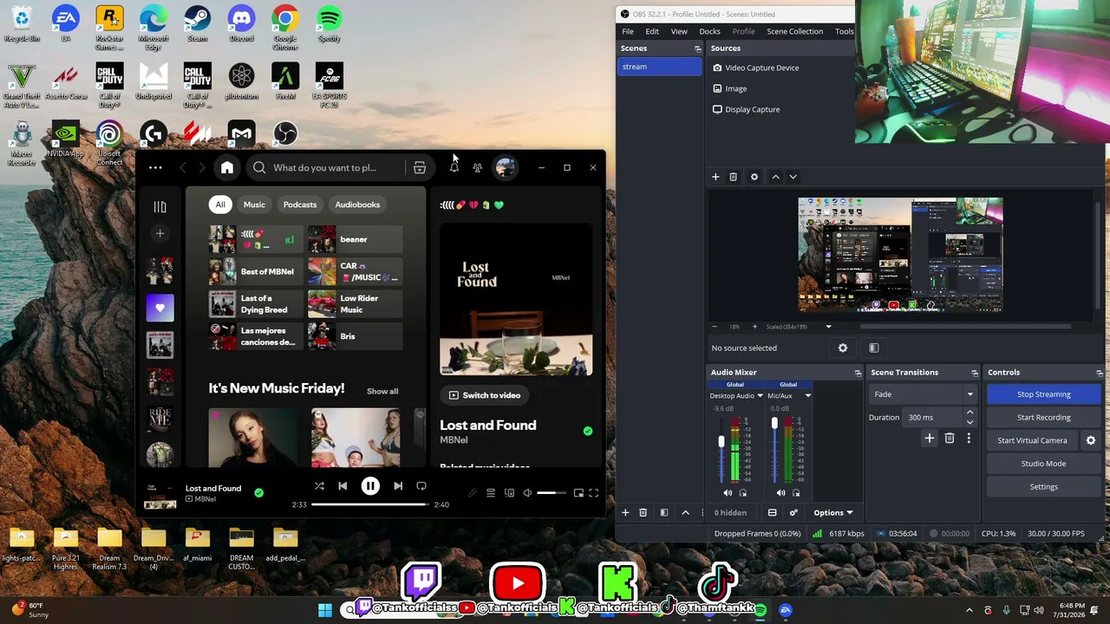Open Spotify notifications bell
This screenshot has height=624, width=1110.
pyautogui.click(x=454, y=167)
